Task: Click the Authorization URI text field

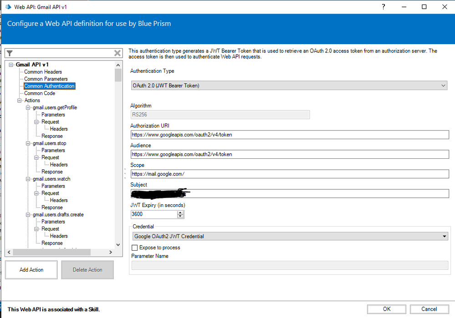Action: 289,135
